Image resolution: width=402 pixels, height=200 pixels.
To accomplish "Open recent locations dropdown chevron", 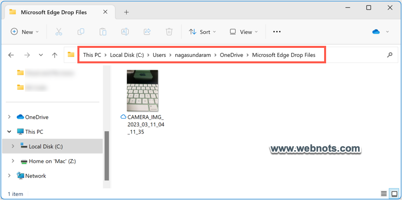I will [x=41, y=55].
